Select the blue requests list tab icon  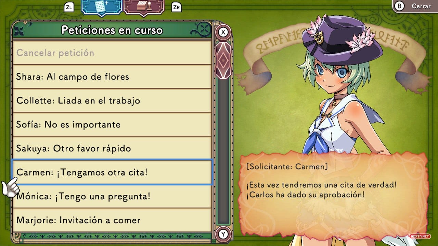click(x=102, y=7)
